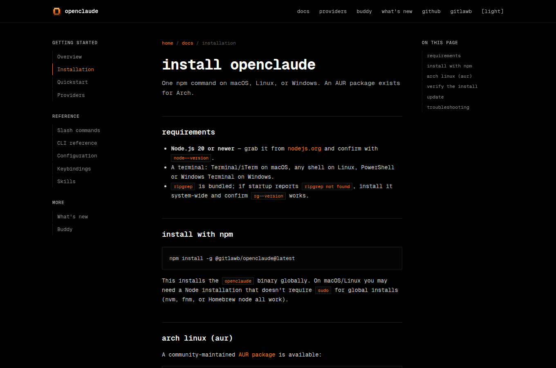Jump to requirements in On This Page
Screen dimensions: 556x368
pyautogui.click(x=444, y=56)
